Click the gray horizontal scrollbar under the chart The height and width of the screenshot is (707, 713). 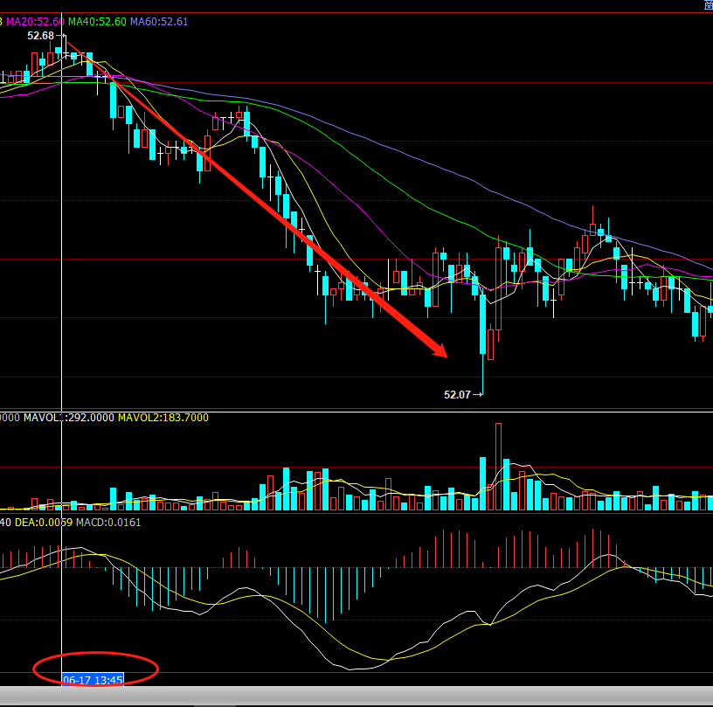tap(356, 696)
